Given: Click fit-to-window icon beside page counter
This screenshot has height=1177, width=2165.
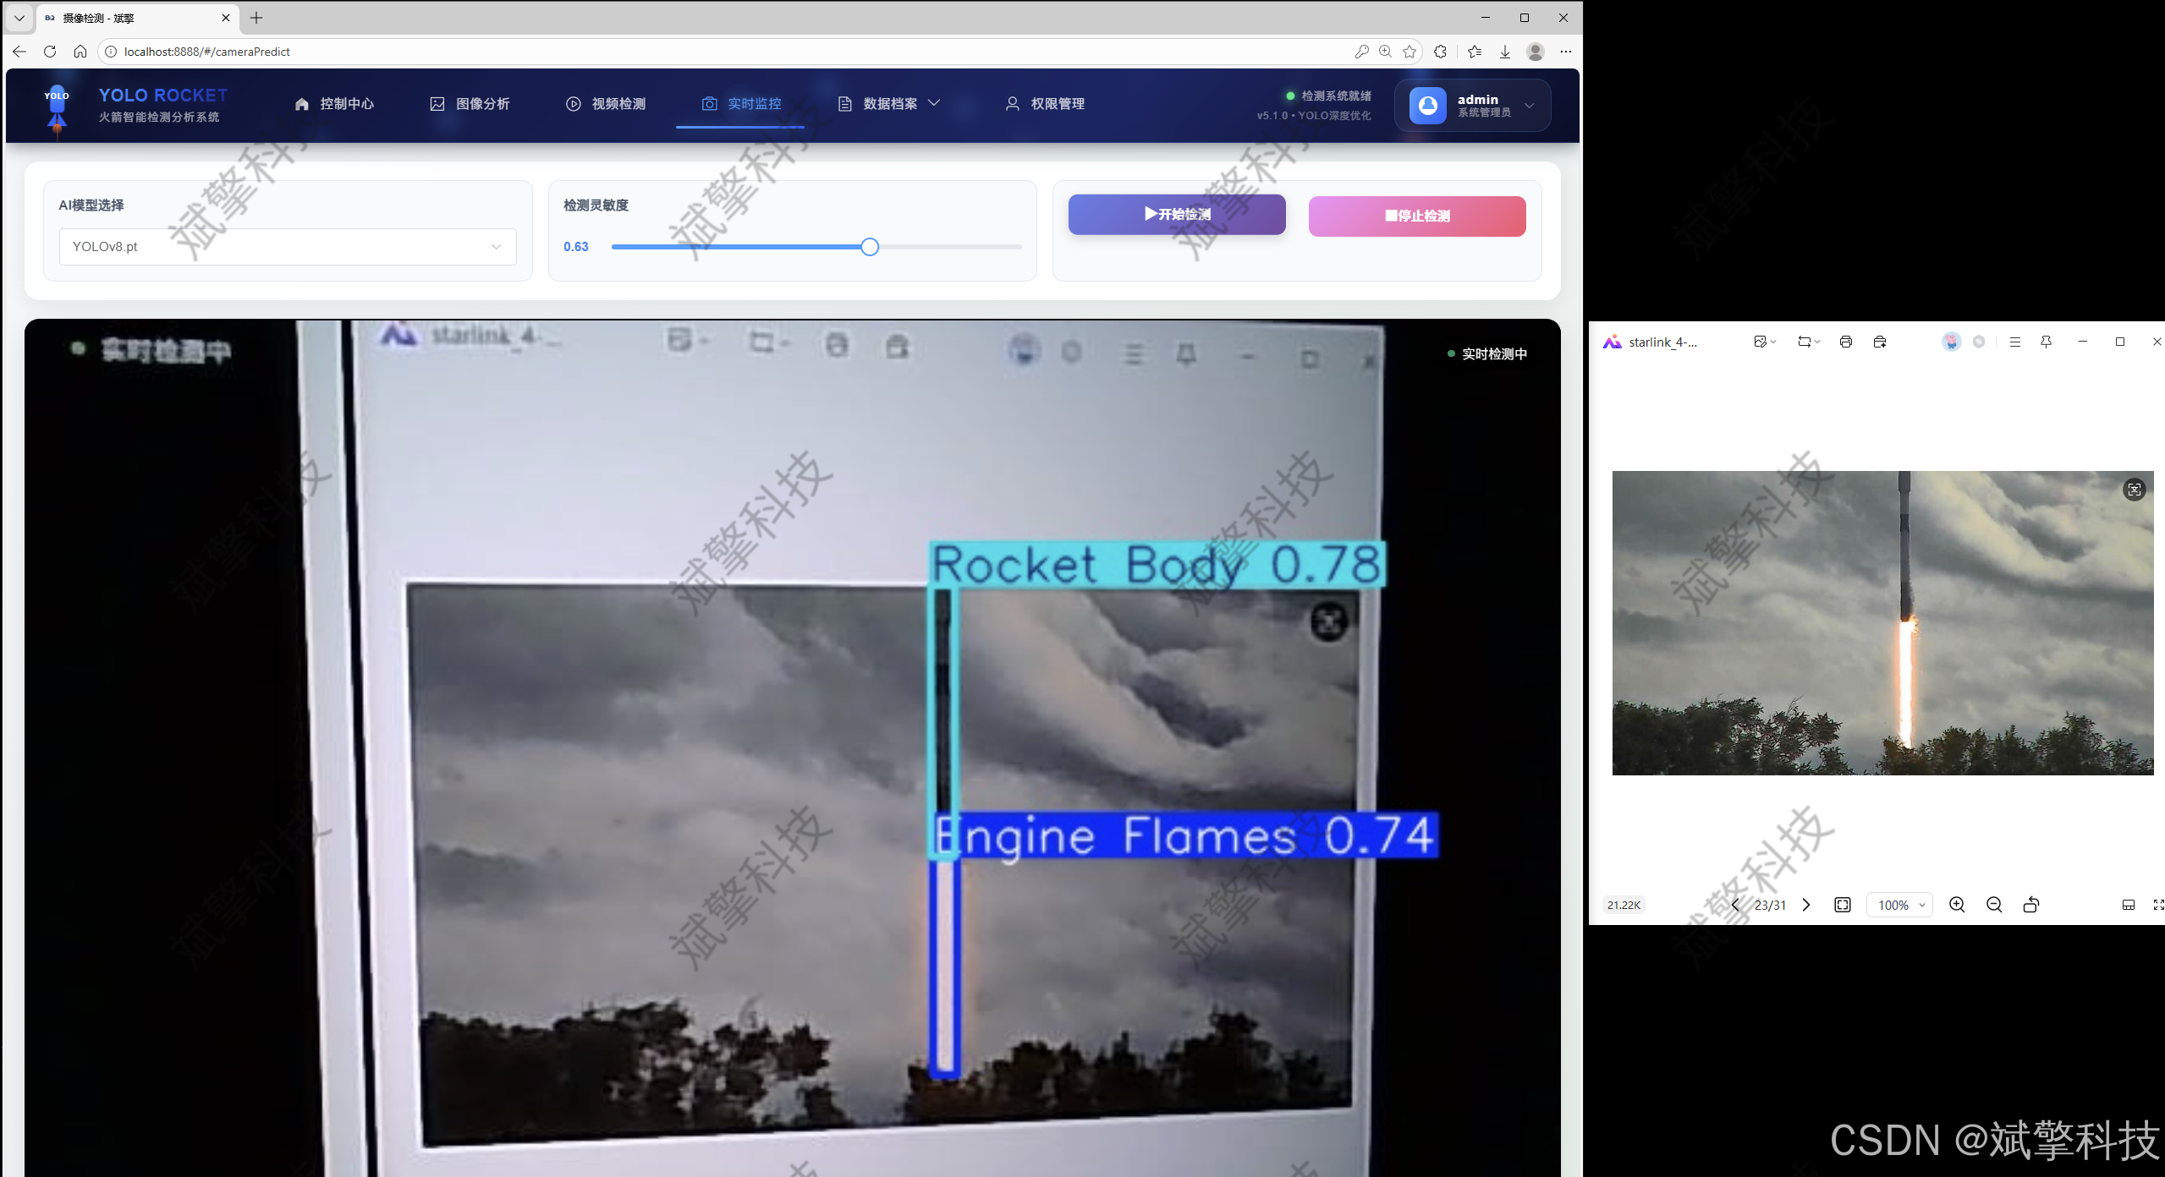Looking at the screenshot, I should [1842, 905].
